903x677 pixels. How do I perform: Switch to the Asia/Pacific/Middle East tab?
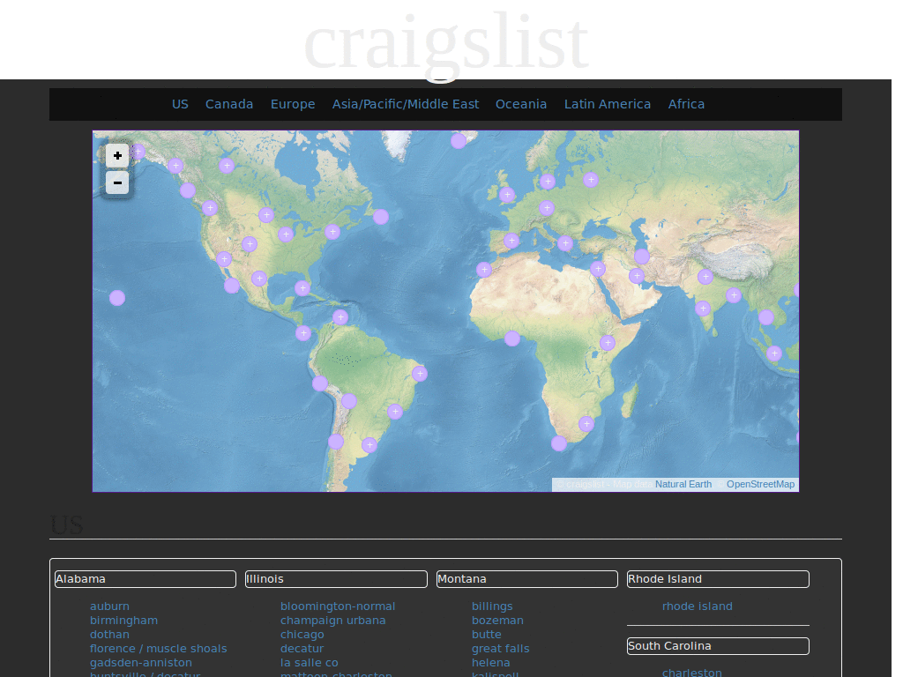tap(406, 104)
